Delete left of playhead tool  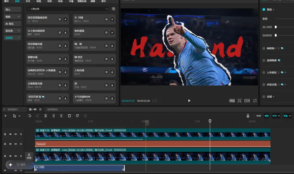pyautogui.click(x=53, y=116)
